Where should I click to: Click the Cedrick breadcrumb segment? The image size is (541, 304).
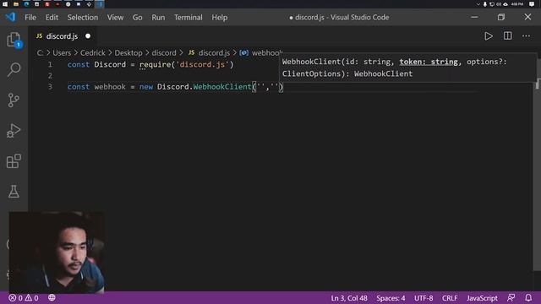(92, 52)
